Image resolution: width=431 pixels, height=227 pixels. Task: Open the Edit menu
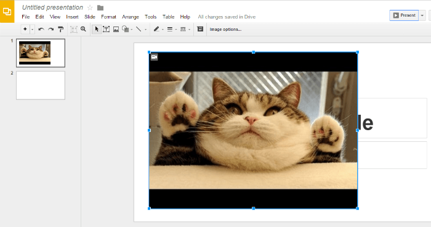pyautogui.click(x=39, y=17)
